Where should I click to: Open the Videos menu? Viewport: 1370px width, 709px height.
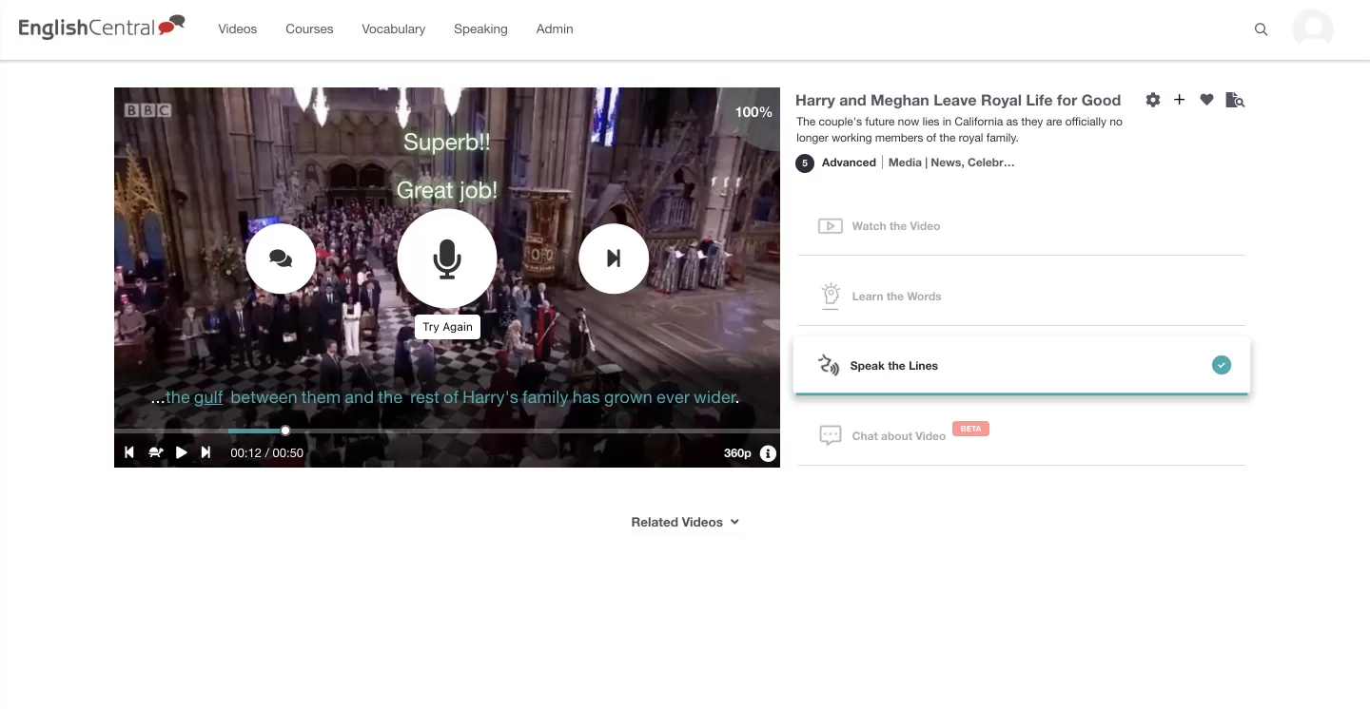point(238,29)
